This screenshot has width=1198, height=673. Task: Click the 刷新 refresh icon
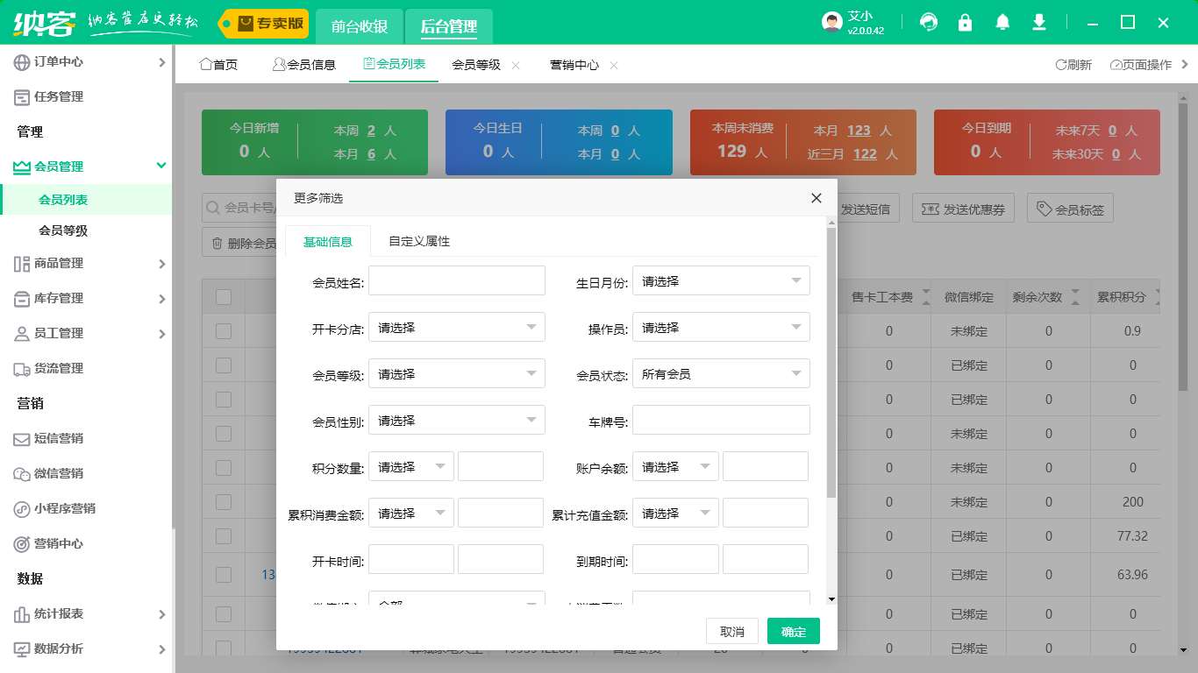pyautogui.click(x=1073, y=65)
